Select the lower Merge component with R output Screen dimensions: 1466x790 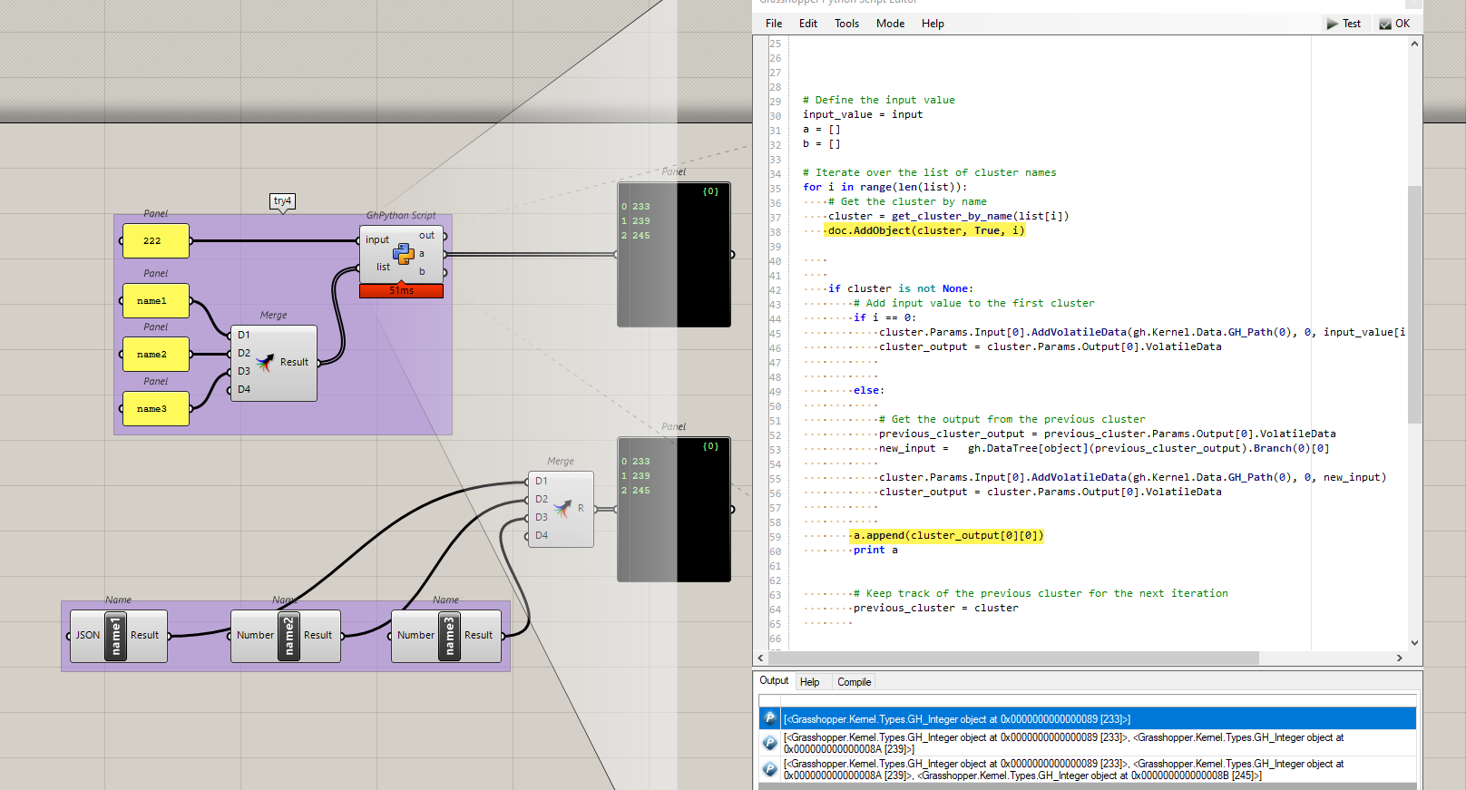coord(562,508)
